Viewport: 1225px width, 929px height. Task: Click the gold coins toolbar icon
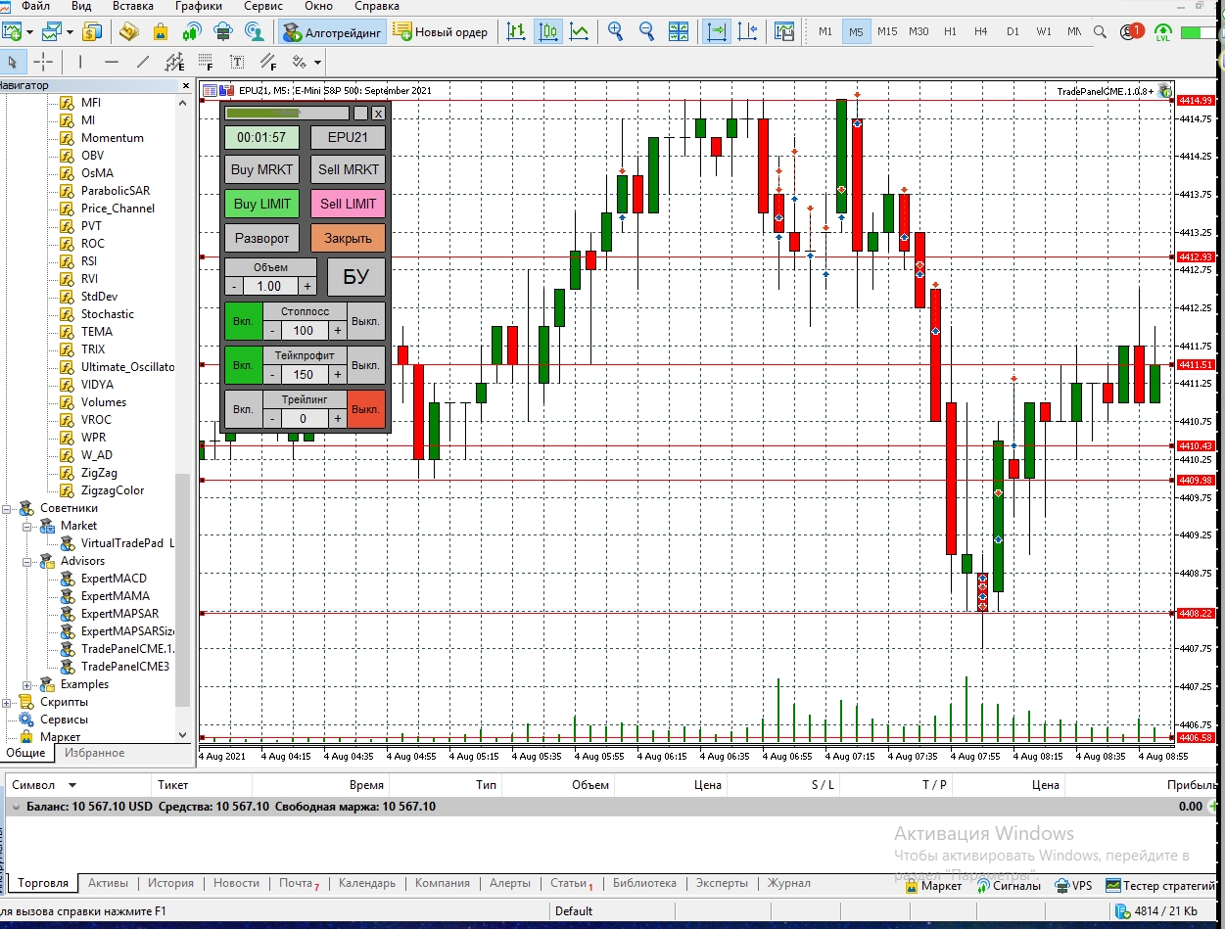click(92, 31)
